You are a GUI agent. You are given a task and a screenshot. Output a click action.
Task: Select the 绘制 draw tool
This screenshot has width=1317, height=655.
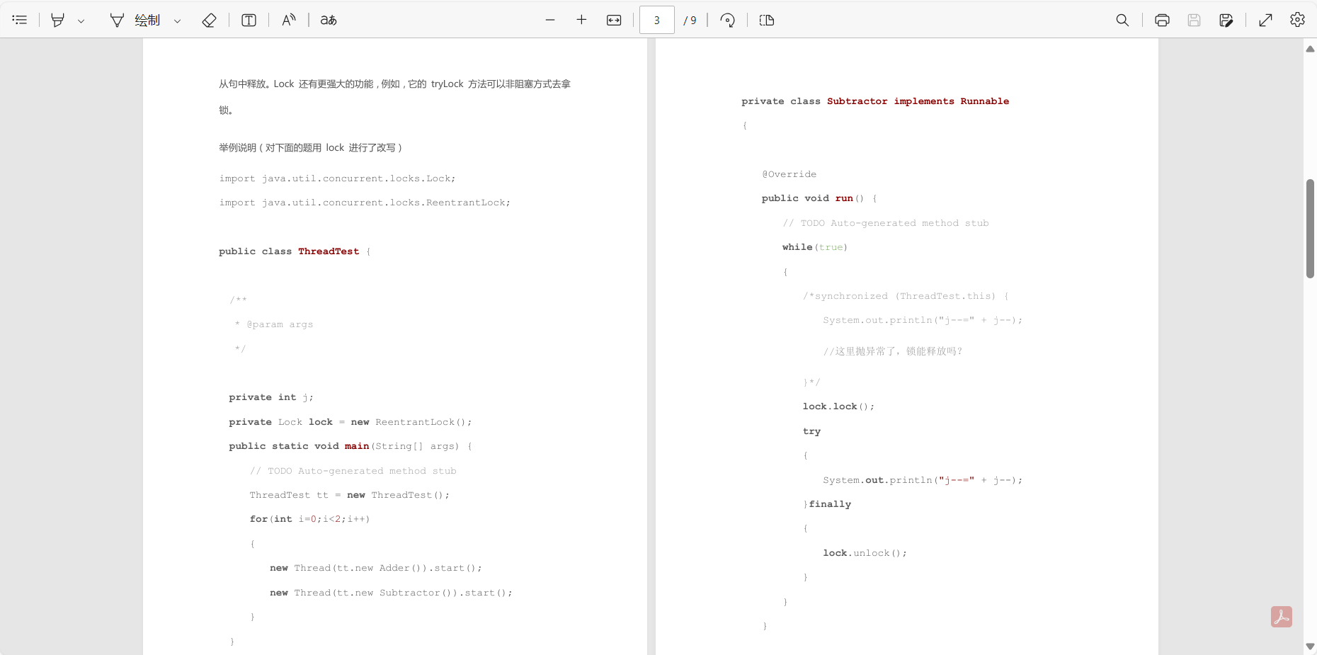coord(136,20)
